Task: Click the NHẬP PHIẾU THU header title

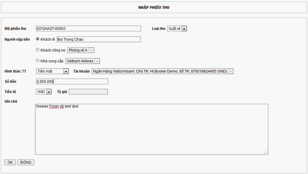Action: point(154,8)
